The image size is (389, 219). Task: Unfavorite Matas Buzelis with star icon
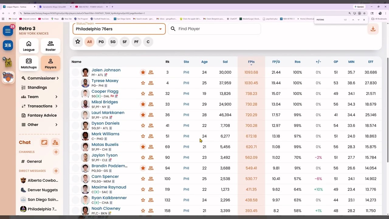coord(143,147)
